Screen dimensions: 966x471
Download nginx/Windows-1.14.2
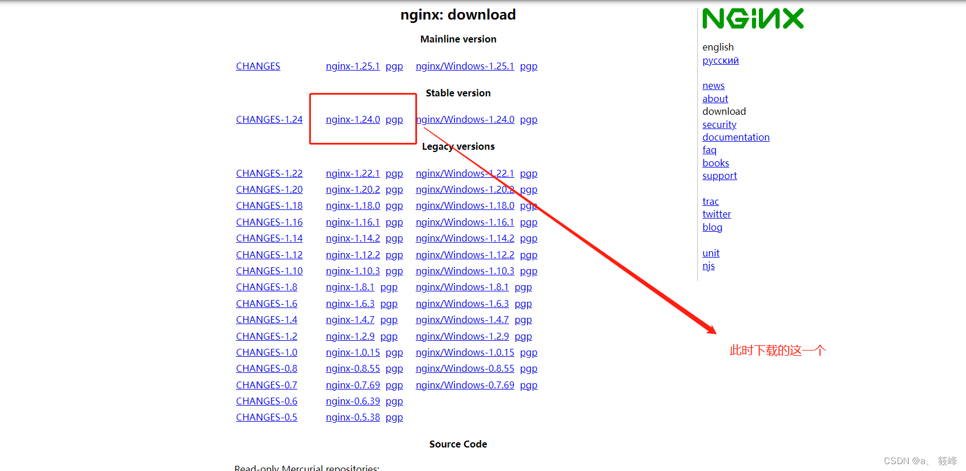[465, 238]
